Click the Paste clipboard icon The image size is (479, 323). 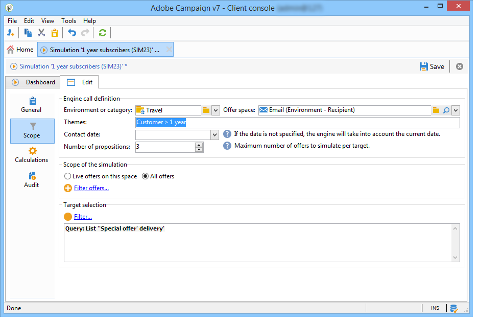click(x=55, y=33)
